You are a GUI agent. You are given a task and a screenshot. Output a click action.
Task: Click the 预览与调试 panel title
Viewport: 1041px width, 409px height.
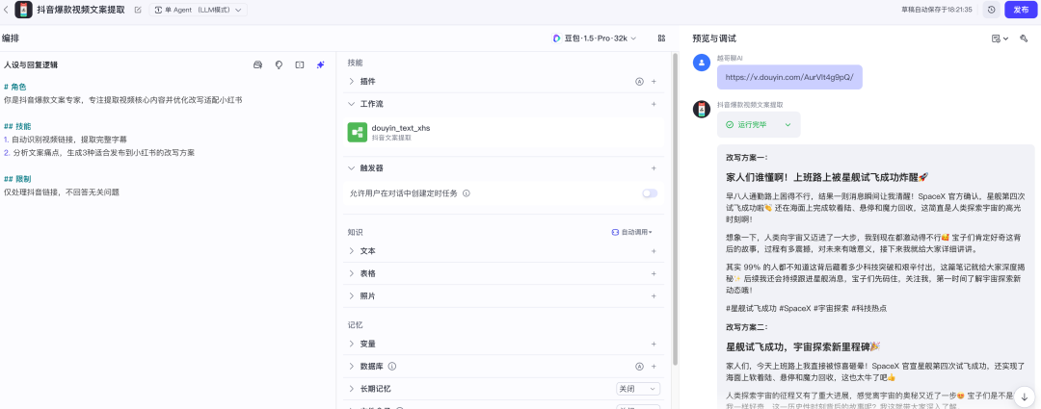[713, 38]
